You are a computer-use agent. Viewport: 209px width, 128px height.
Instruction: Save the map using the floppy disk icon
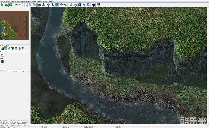tap(11, 5)
